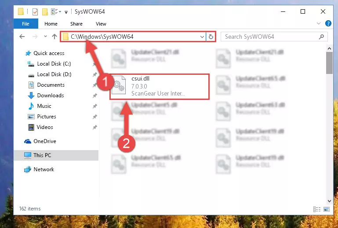
Task: Unpin Downloads using its pin icon
Action: pos(94,96)
